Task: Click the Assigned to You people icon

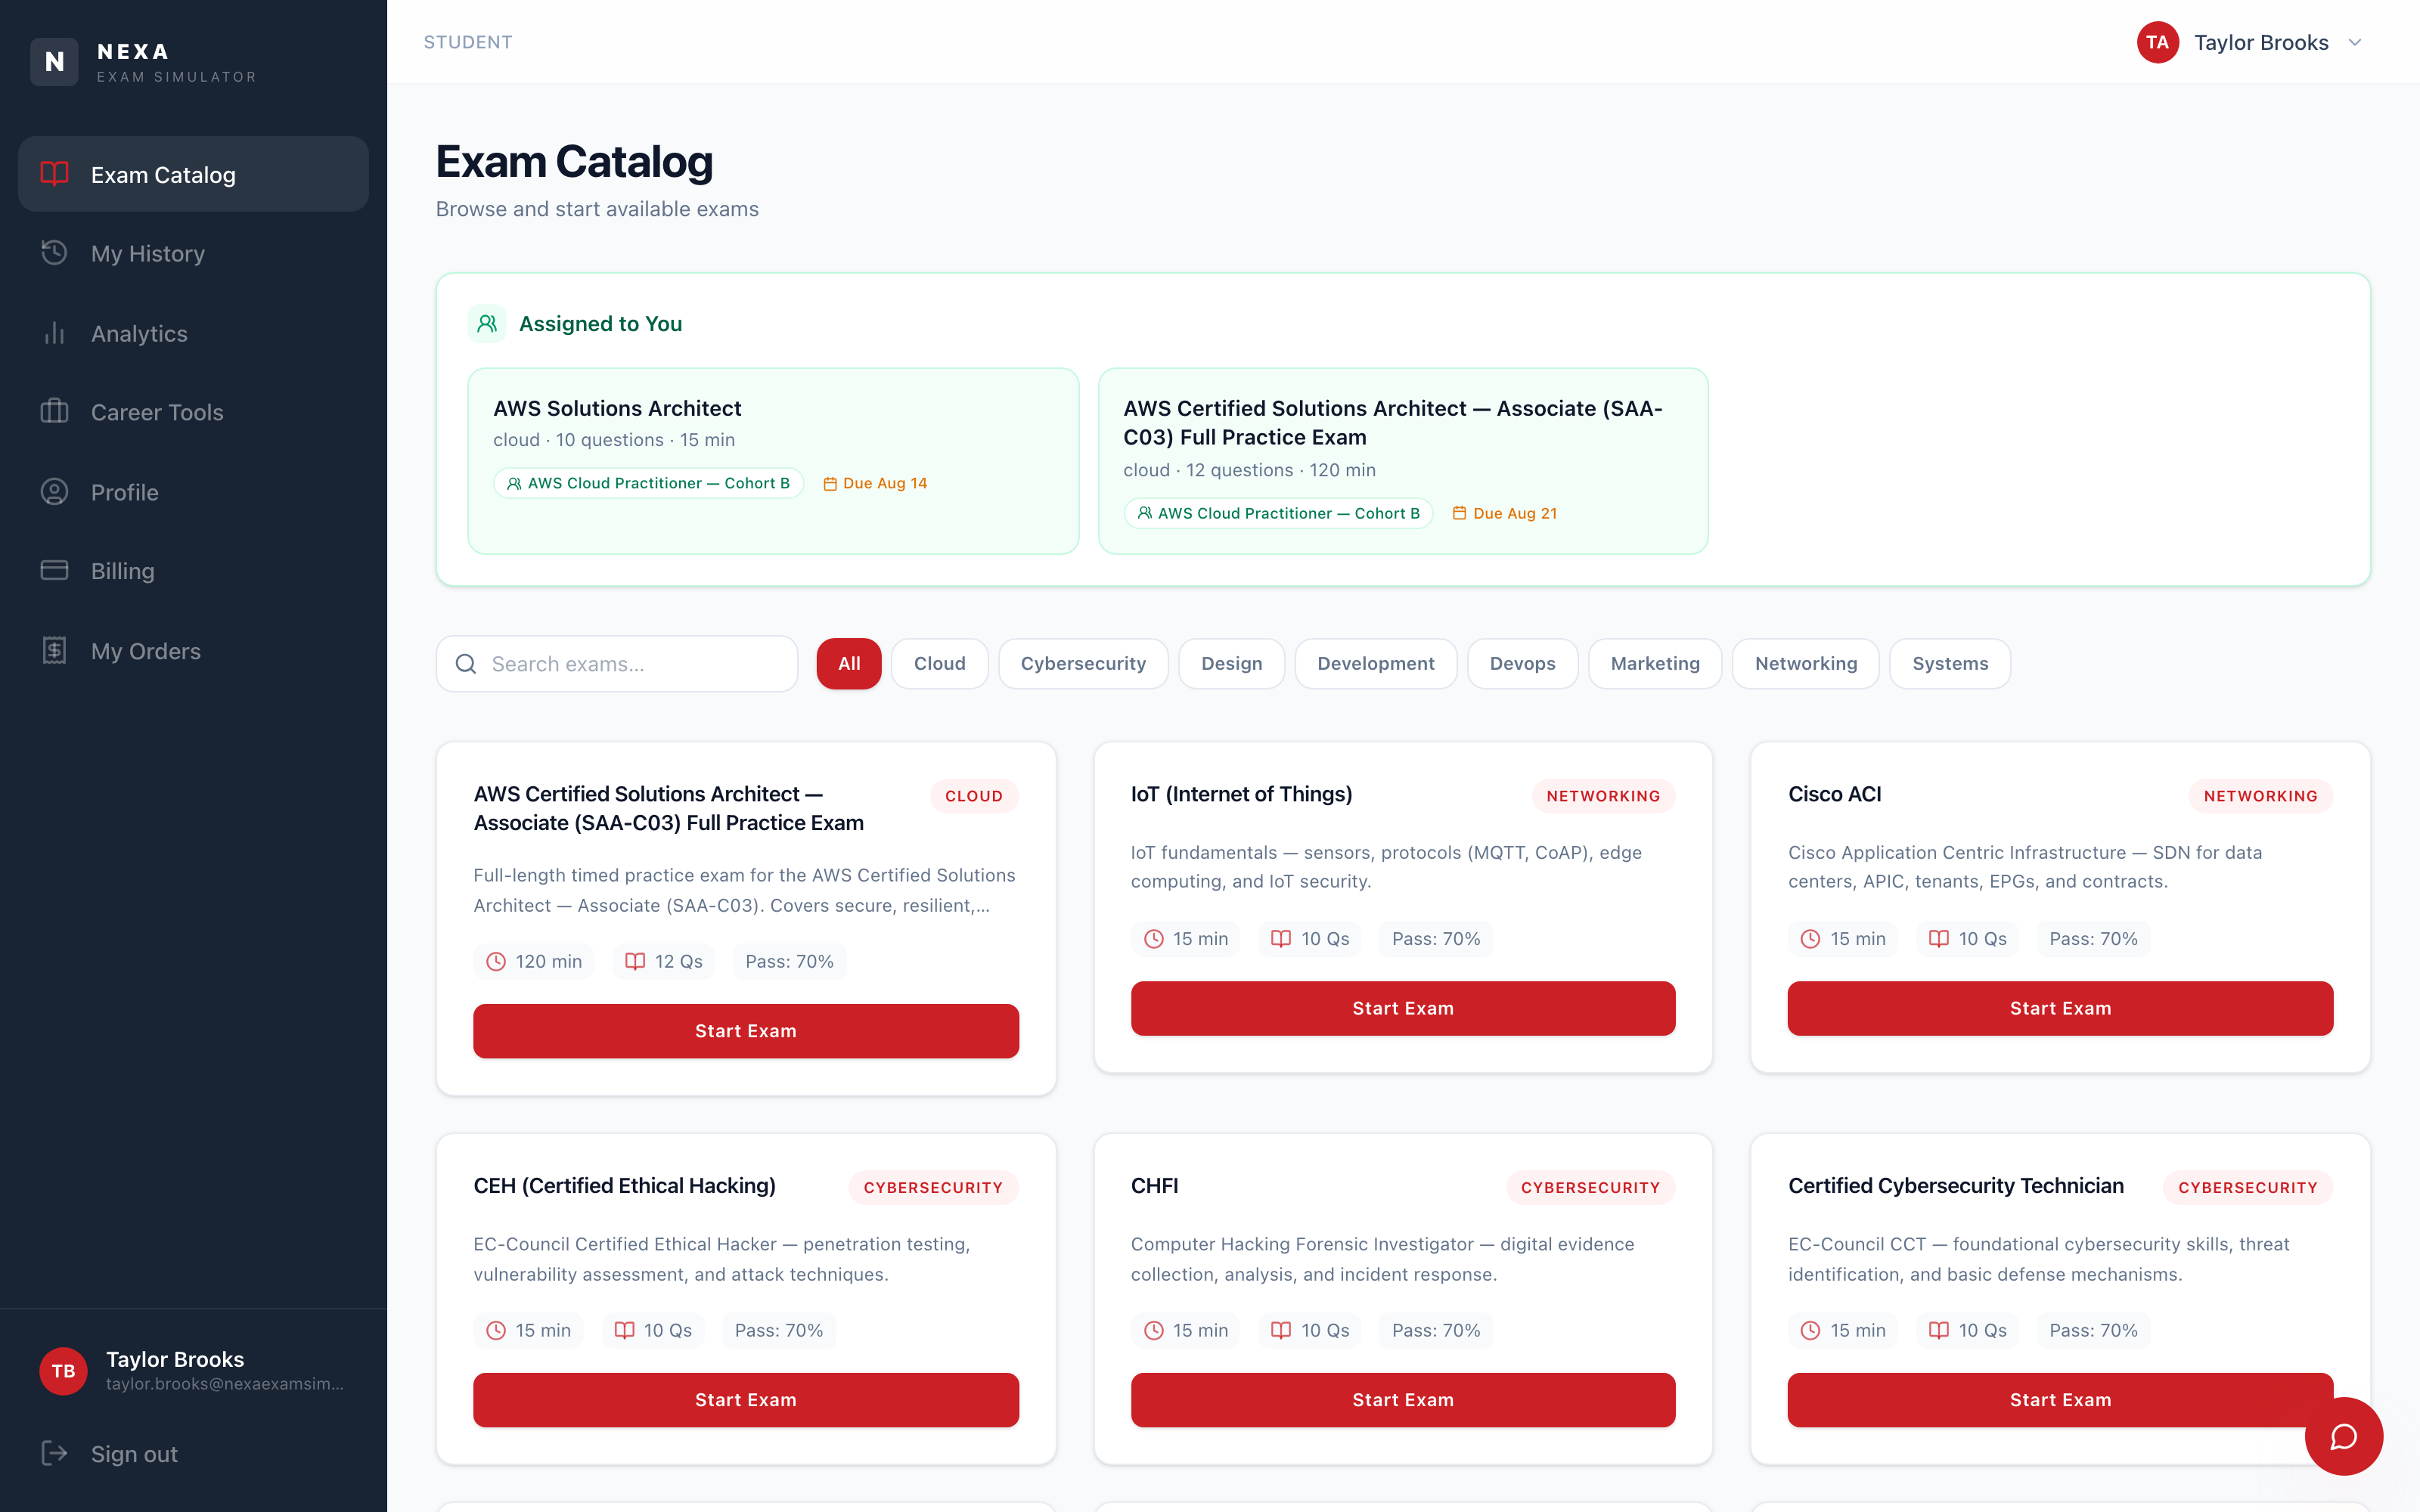Action: tap(487, 324)
